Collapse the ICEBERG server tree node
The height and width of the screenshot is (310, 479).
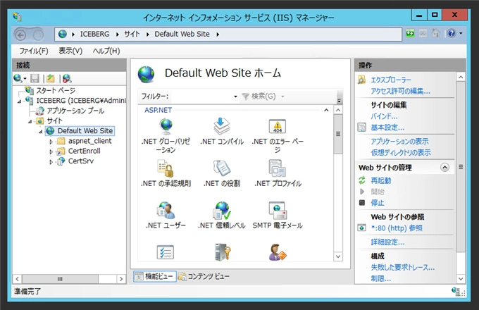click(20, 101)
